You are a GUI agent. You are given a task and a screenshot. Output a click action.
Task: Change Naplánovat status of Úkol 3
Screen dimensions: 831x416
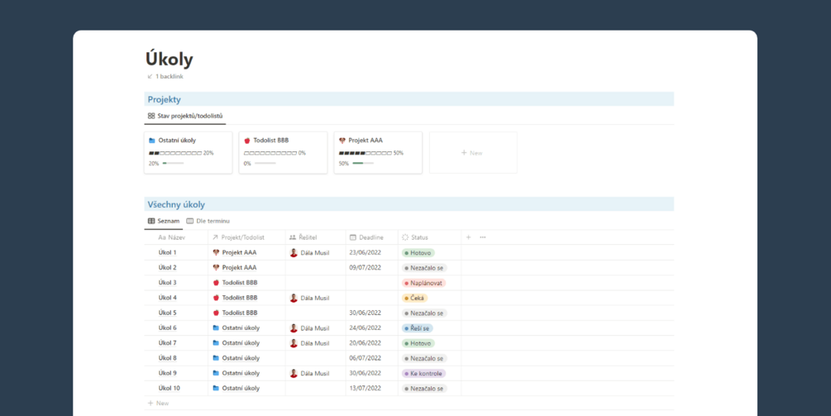[x=423, y=283]
